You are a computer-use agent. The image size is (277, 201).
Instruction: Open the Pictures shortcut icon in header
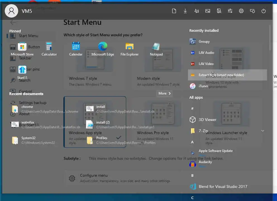[207, 11]
